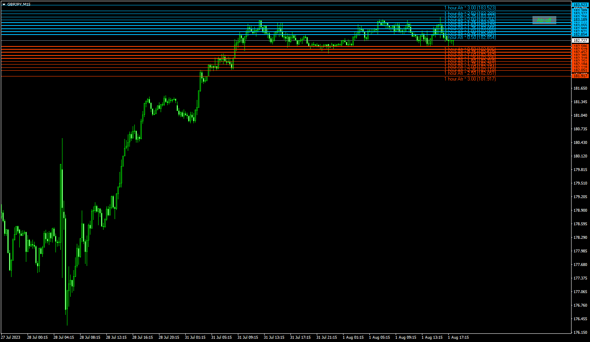Click the 176.150 price scale value
Image resolution: width=590 pixels, height=342 pixels.
tap(580, 333)
